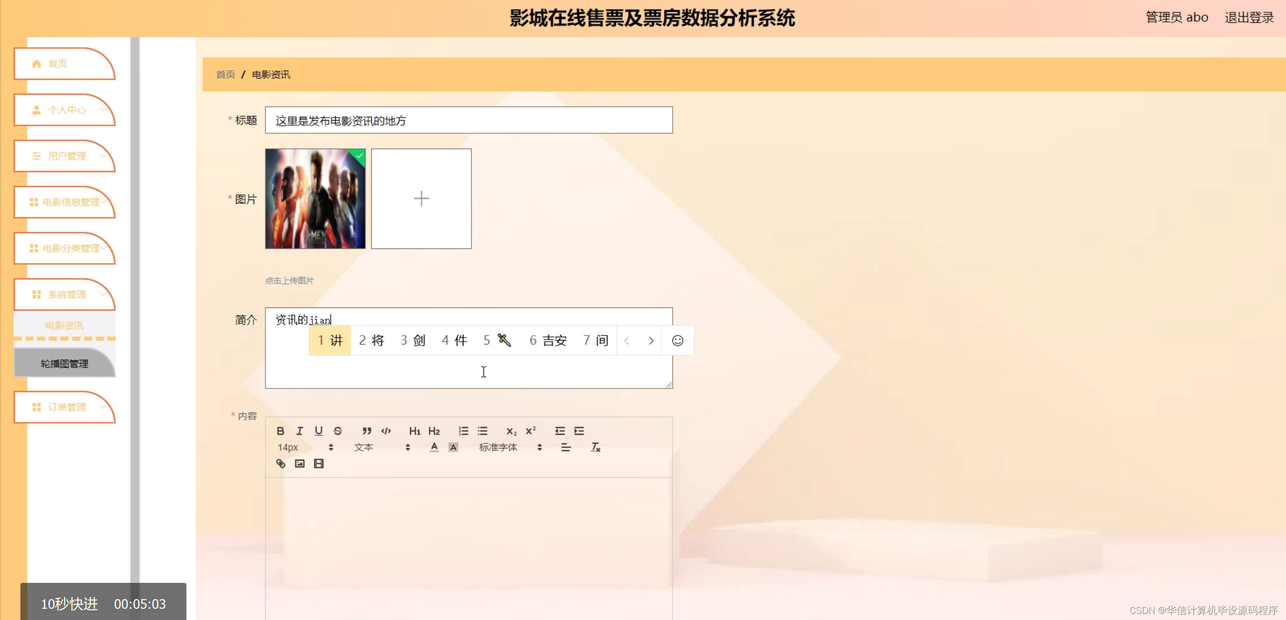Insert an ordered numbered list
The image size is (1286, 620).
[463, 431]
